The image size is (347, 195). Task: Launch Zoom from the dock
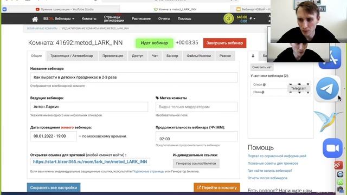(332, 148)
